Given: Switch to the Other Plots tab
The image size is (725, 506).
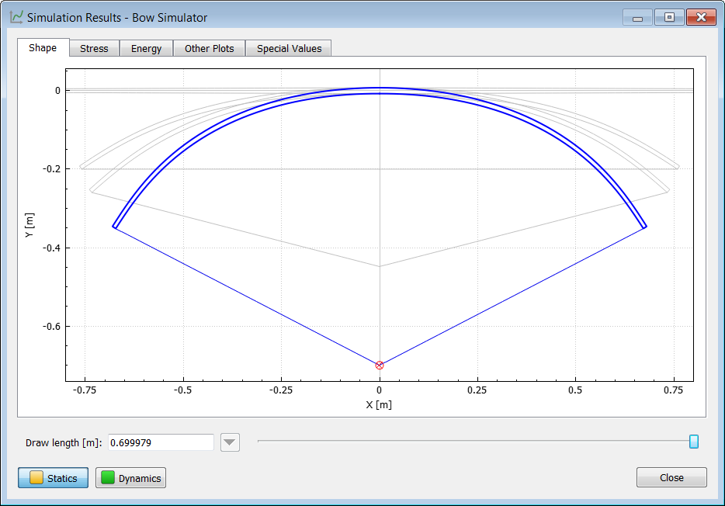Looking at the screenshot, I should point(209,49).
